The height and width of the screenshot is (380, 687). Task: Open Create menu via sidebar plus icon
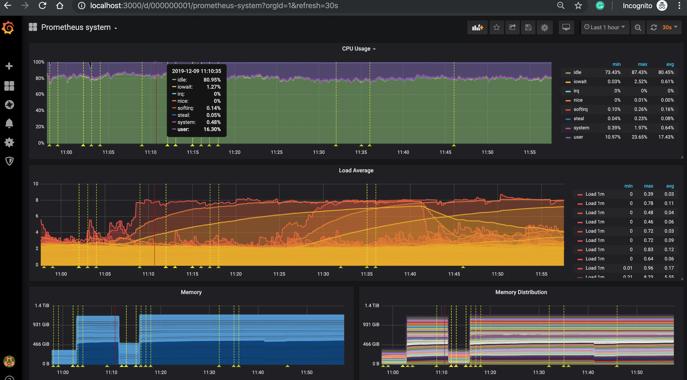10,66
